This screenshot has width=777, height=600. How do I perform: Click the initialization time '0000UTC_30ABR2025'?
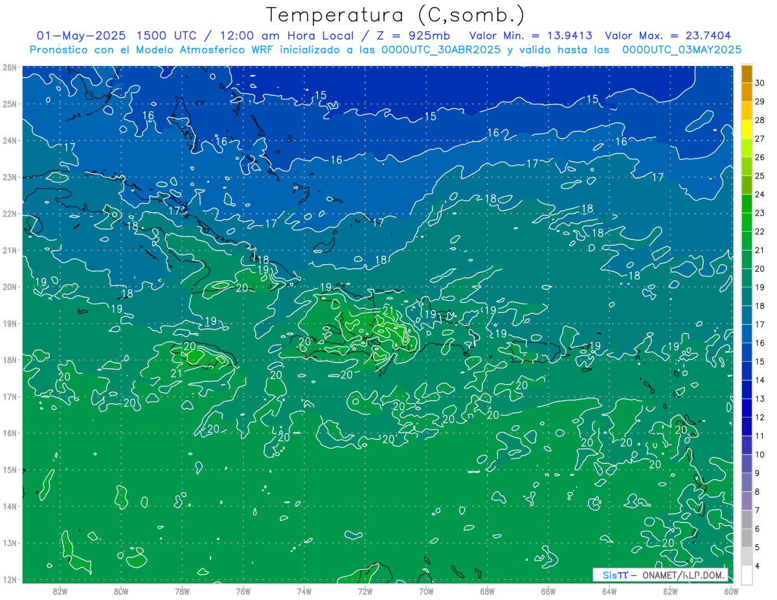(x=441, y=49)
